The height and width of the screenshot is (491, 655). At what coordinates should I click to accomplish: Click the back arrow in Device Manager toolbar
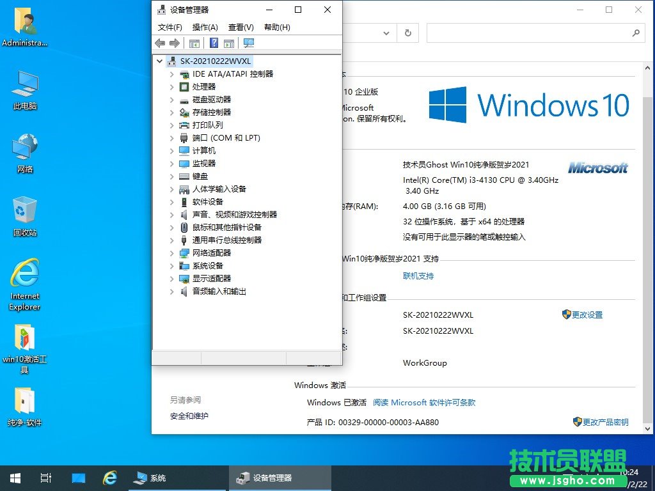coord(160,43)
